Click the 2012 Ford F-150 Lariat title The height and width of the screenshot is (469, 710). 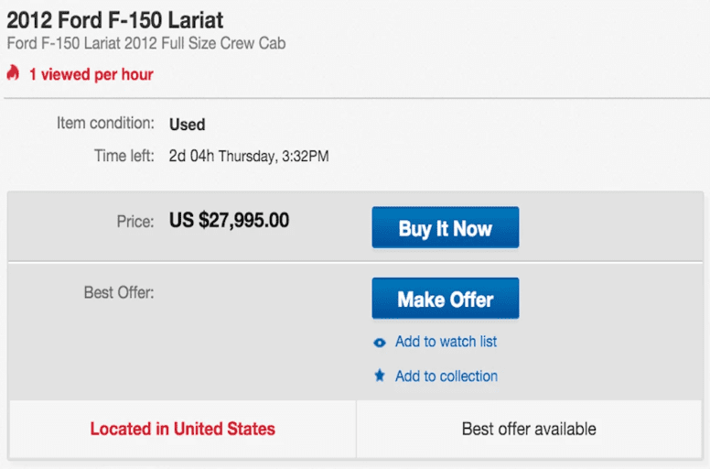(x=115, y=19)
